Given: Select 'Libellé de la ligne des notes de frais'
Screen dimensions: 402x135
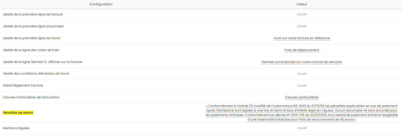Looking at the screenshot, I should click(31, 50).
